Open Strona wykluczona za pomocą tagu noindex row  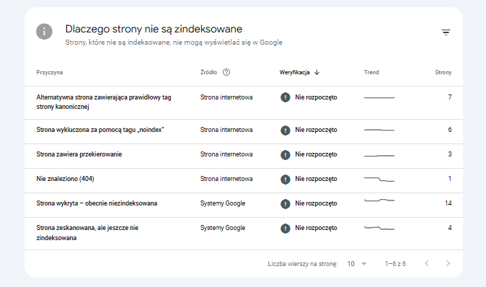click(x=244, y=132)
